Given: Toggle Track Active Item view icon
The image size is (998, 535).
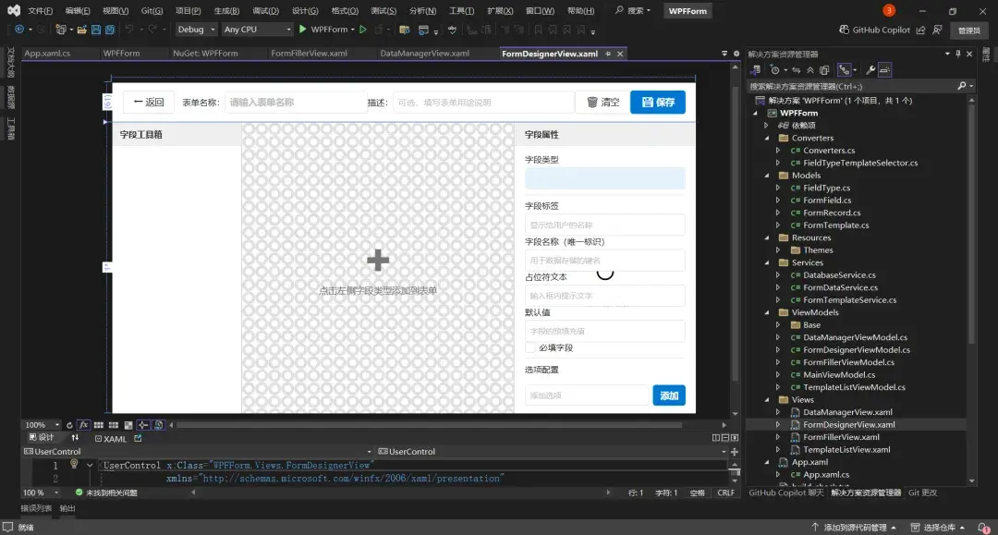Looking at the screenshot, I should pyautogui.click(x=845, y=70).
